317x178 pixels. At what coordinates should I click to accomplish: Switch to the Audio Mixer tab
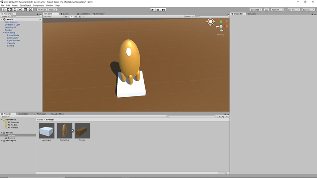(x=57, y=114)
